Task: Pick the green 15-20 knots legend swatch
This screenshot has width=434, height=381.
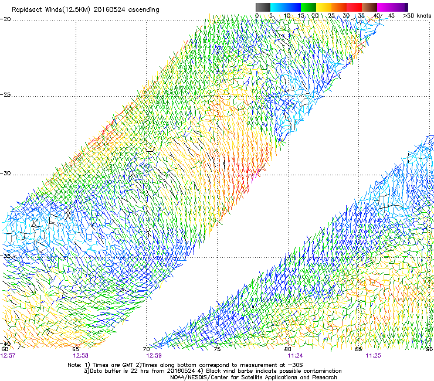Action: [x=308, y=7]
